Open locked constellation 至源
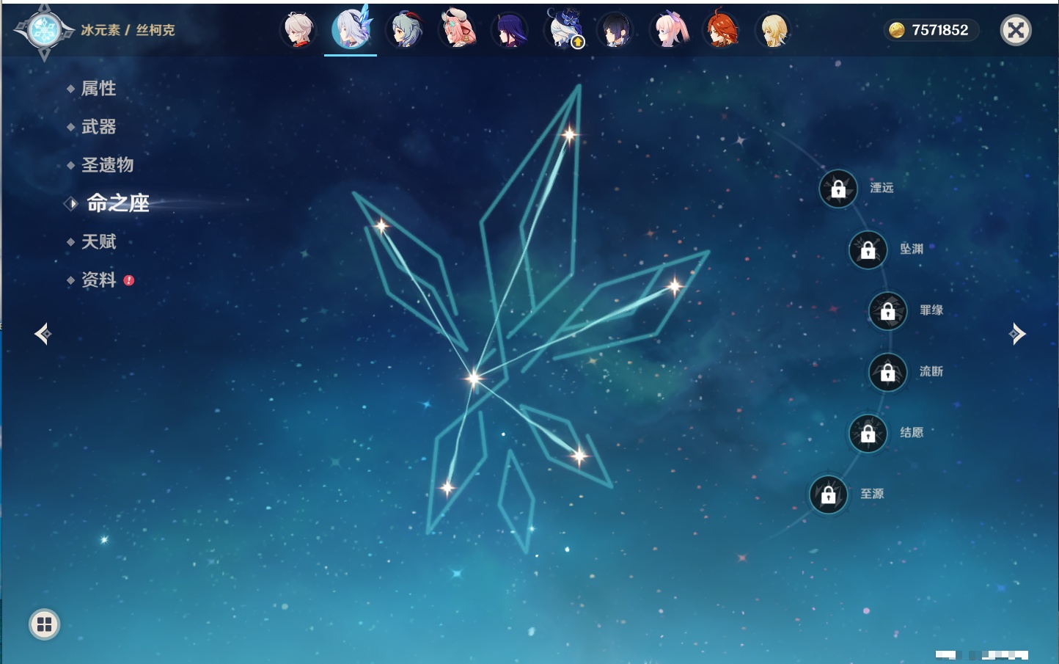This screenshot has height=664, width=1059. pos(829,495)
